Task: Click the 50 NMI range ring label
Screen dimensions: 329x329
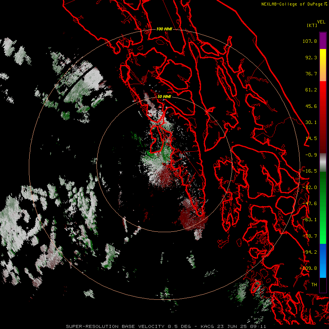Action: click(164, 97)
